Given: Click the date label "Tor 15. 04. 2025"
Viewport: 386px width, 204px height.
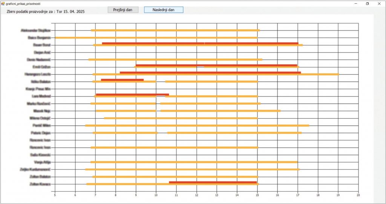Looking at the screenshot, I should (x=70, y=12).
